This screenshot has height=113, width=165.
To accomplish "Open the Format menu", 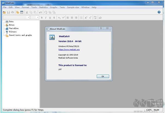I will (25, 7).
